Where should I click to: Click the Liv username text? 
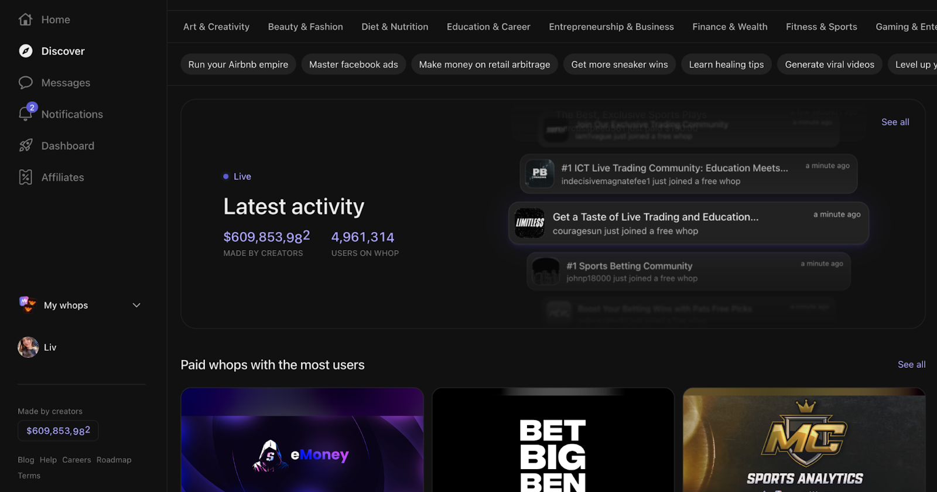point(50,347)
